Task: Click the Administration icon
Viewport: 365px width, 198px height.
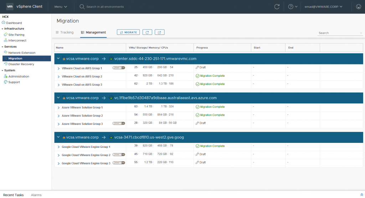Action: pyautogui.click(x=6, y=76)
